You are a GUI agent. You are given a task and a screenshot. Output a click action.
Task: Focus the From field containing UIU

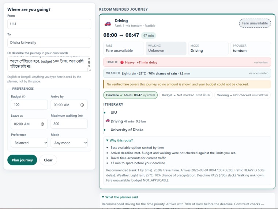[49, 24]
